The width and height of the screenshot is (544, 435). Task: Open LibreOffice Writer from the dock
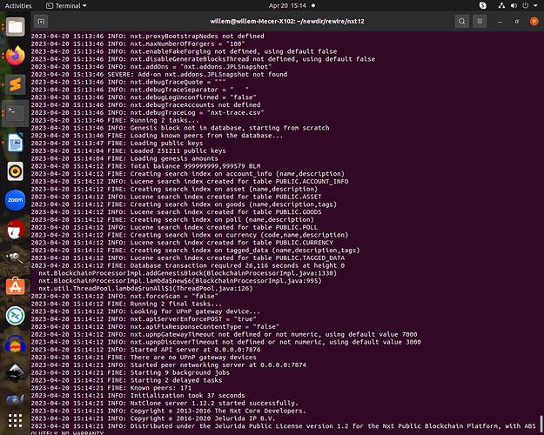point(16,142)
